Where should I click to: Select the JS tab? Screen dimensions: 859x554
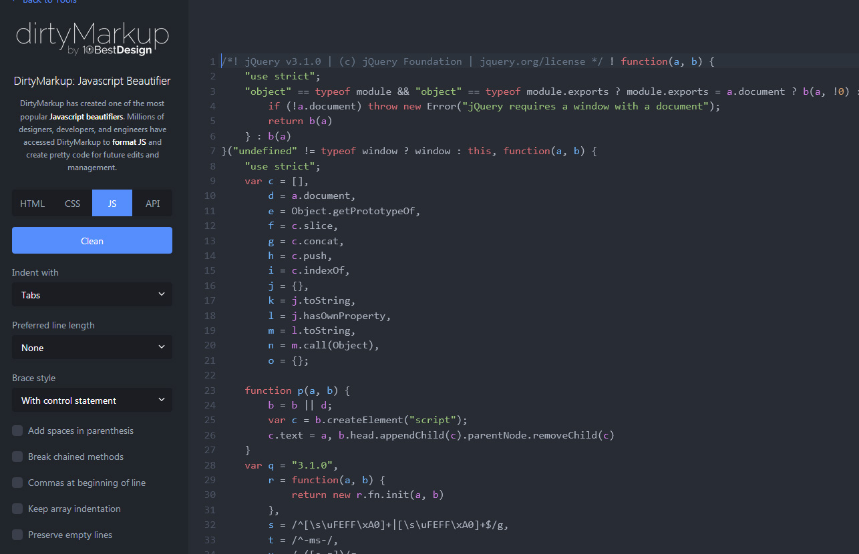tap(112, 204)
